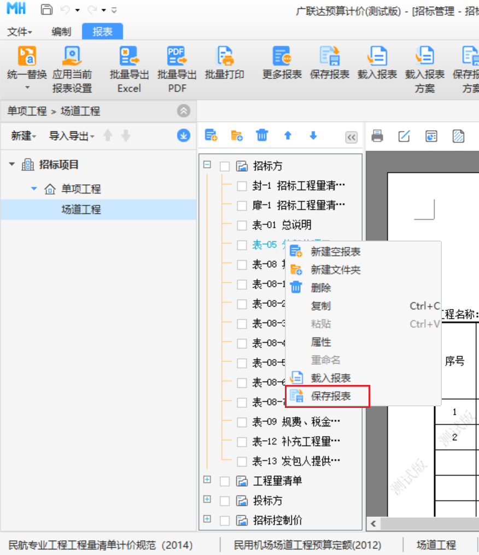Screen dimensions: 479x555
Task: Check the 表-01 总说明 checkbox
Action: 242,225
